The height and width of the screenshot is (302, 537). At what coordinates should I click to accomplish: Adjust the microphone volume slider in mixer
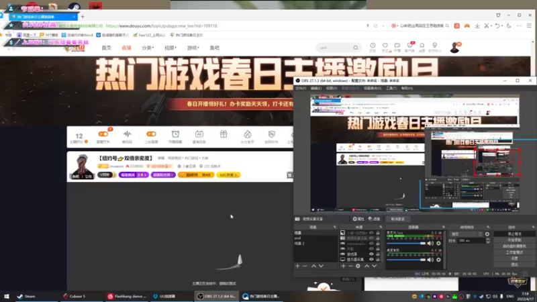point(406,244)
